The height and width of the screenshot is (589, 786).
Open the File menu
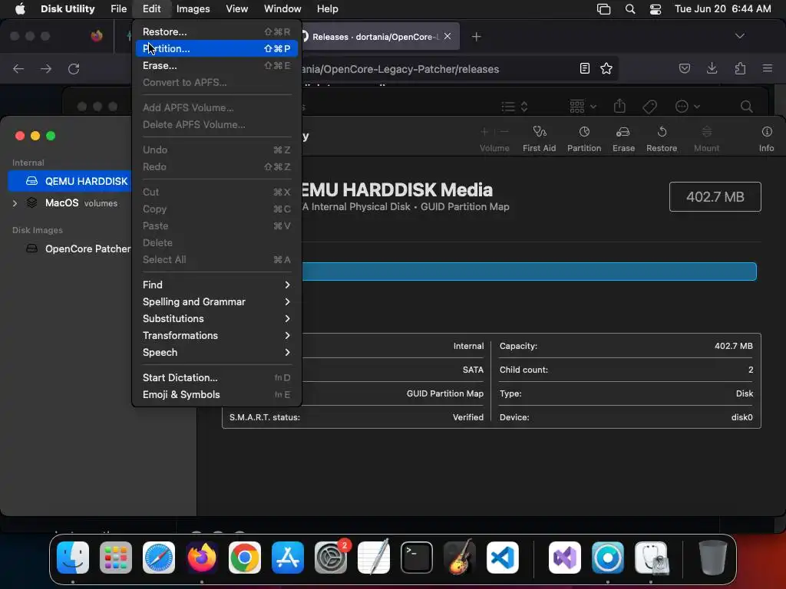coord(119,9)
